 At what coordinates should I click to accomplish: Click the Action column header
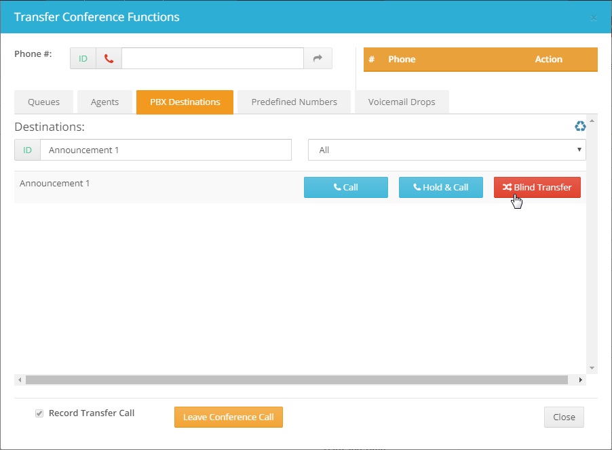point(548,59)
